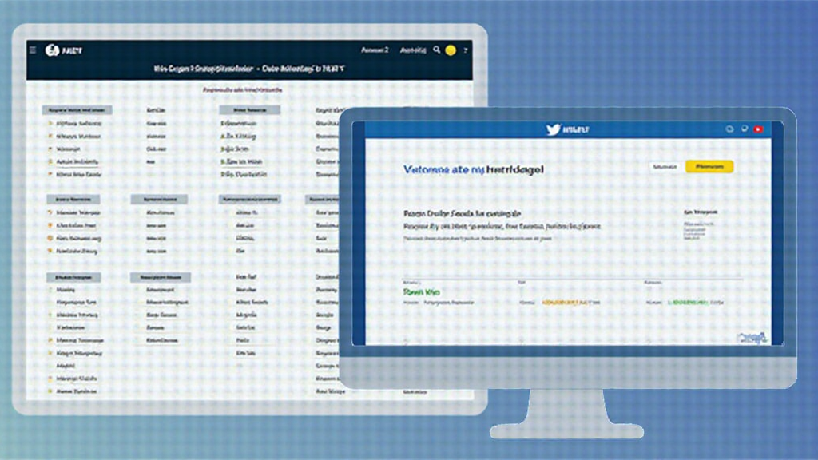Click the leftmost round icon in the monitor's top bar

(x=729, y=129)
